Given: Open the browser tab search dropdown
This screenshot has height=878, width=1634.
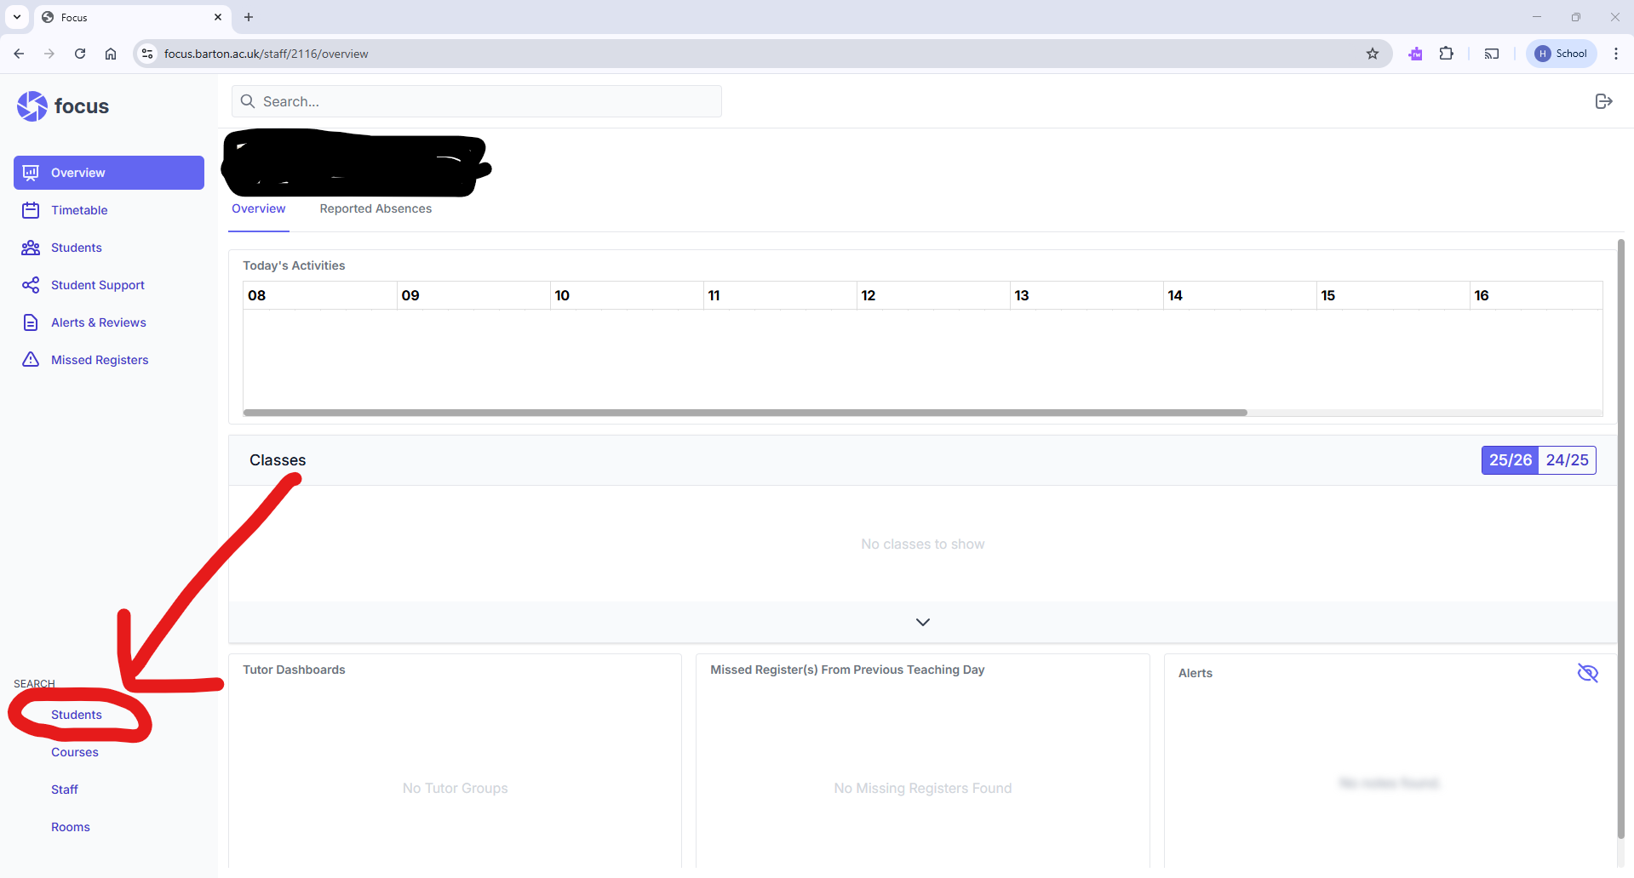Looking at the screenshot, I should [x=17, y=17].
